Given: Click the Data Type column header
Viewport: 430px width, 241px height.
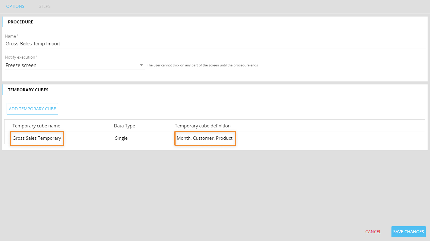Looking at the screenshot, I should tap(124, 126).
